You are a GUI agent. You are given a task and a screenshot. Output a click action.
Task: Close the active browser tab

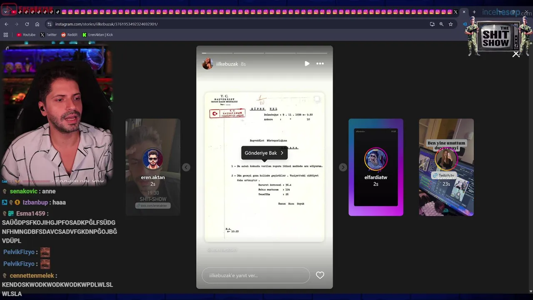(464, 12)
